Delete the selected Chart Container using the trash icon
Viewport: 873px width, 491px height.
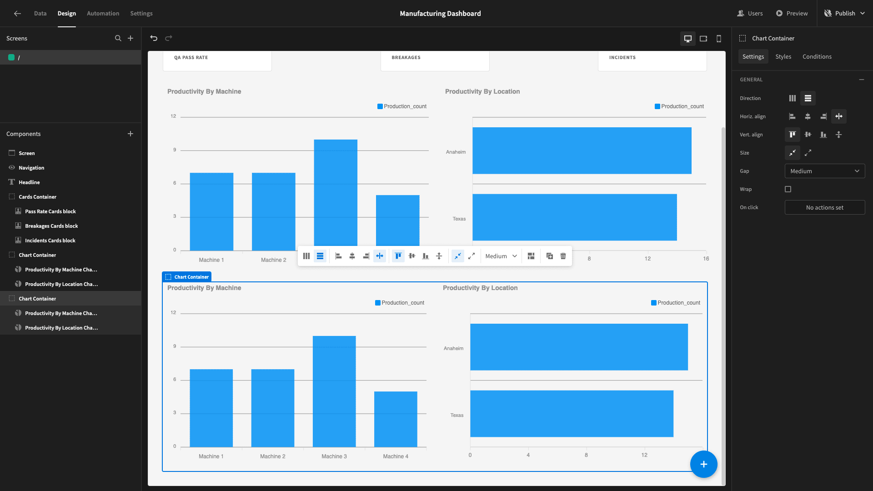point(563,256)
